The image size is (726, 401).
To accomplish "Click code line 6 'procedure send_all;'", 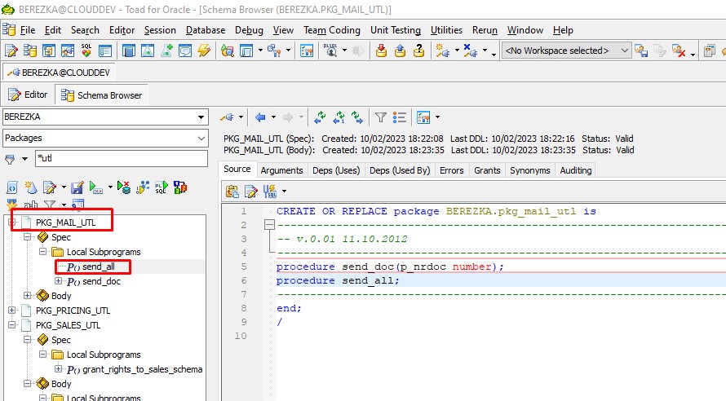I will (x=338, y=280).
